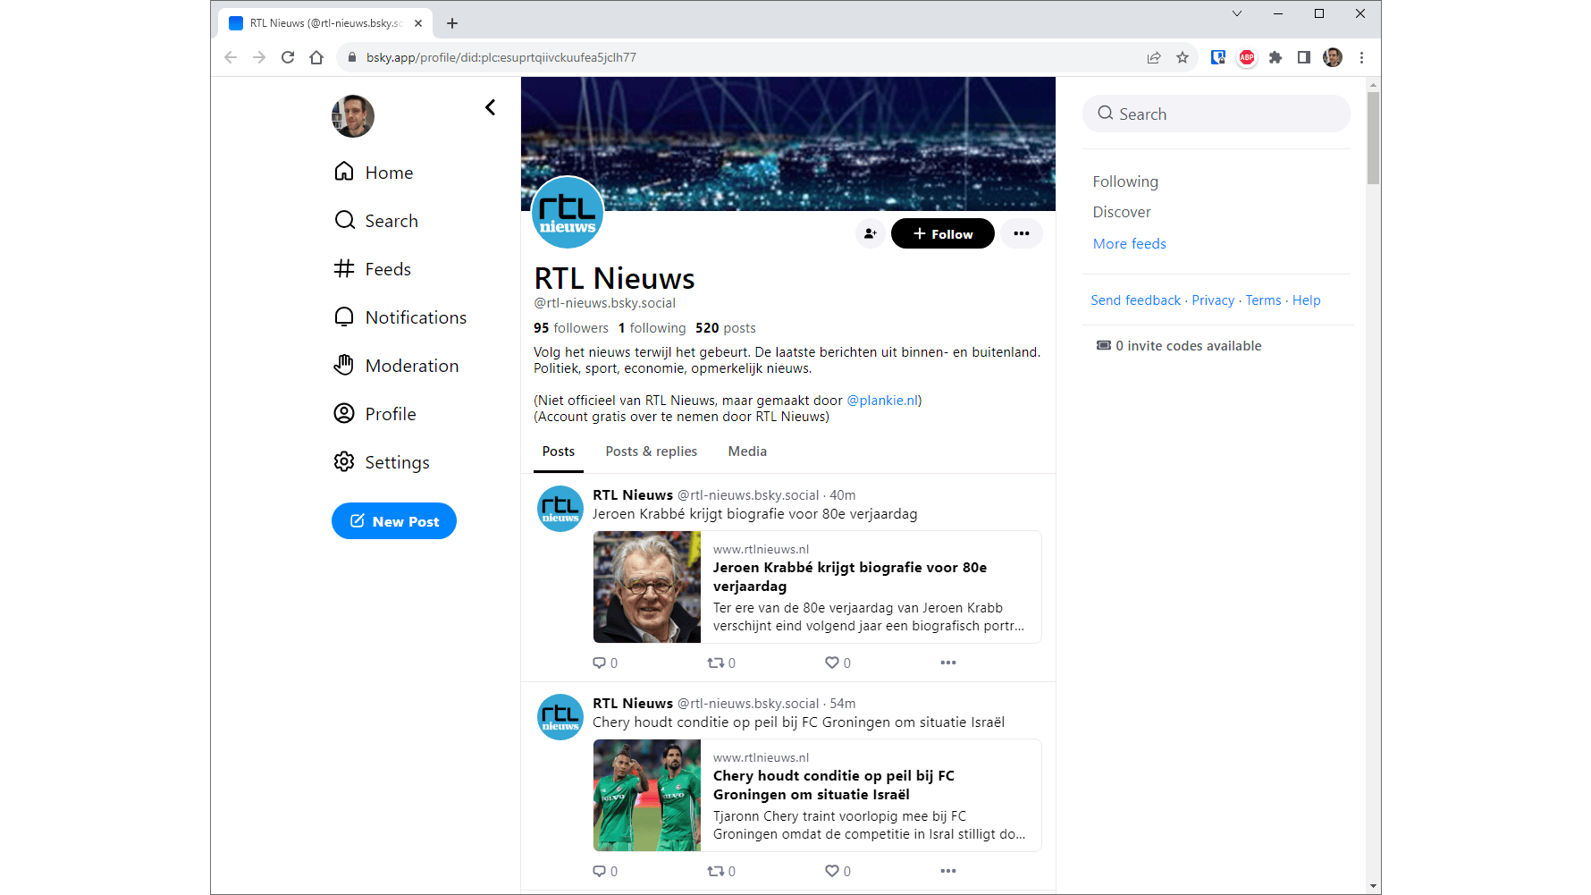Switch to the Posts tab
Viewport: 1591px width, 895px height.
(559, 452)
